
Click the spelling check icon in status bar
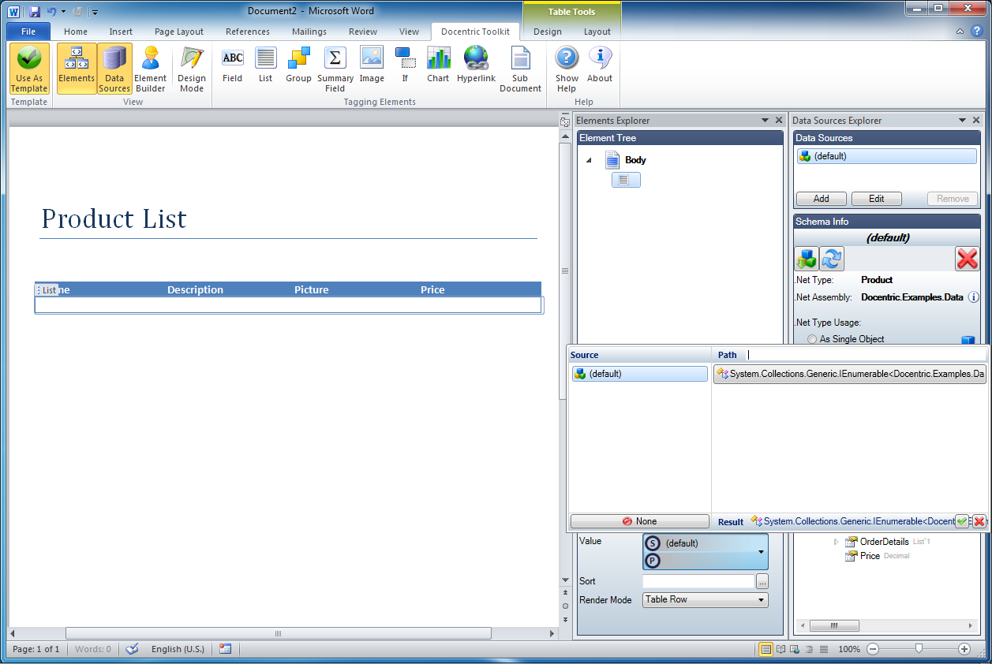click(133, 649)
